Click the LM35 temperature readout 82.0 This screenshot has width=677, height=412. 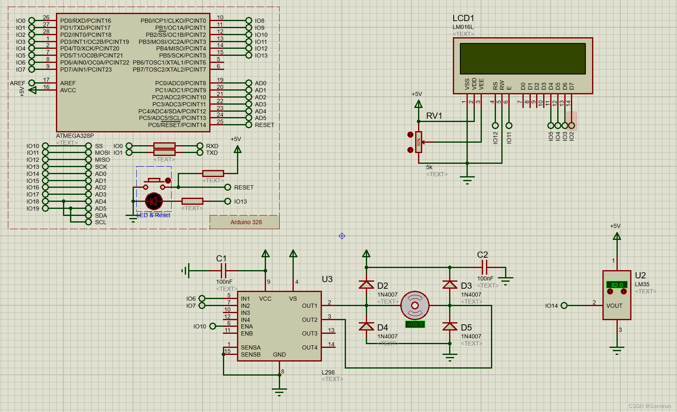click(617, 285)
